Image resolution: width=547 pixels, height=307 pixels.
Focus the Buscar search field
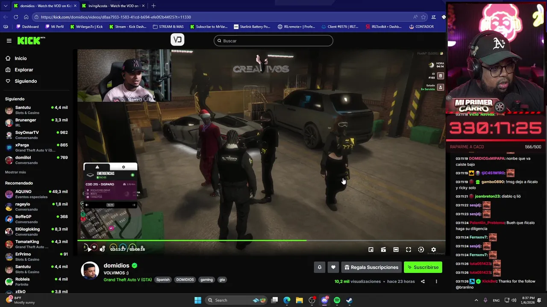click(273, 41)
